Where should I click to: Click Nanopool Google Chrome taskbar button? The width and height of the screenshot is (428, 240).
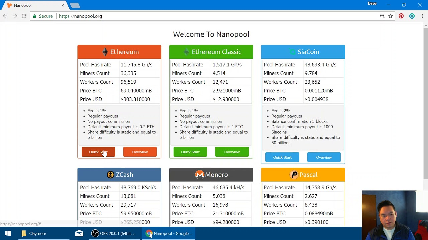[169, 233]
